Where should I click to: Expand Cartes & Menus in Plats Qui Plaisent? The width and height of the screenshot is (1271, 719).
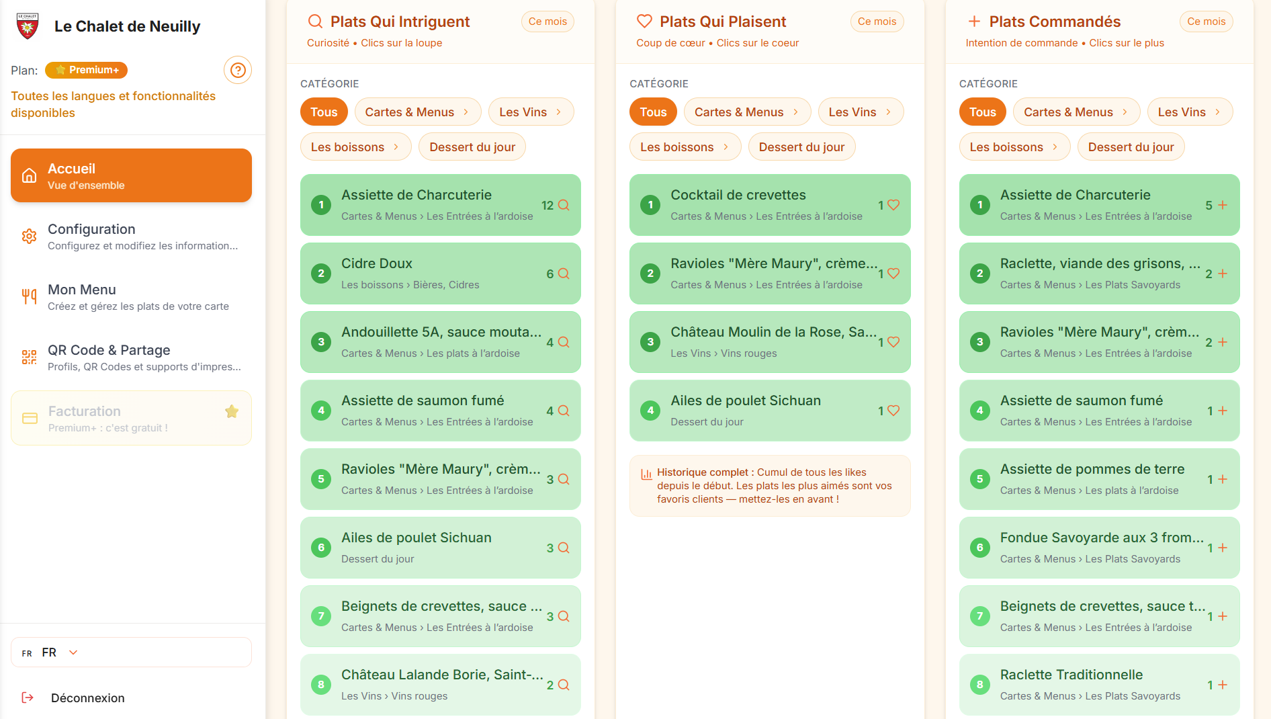[747, 112]
